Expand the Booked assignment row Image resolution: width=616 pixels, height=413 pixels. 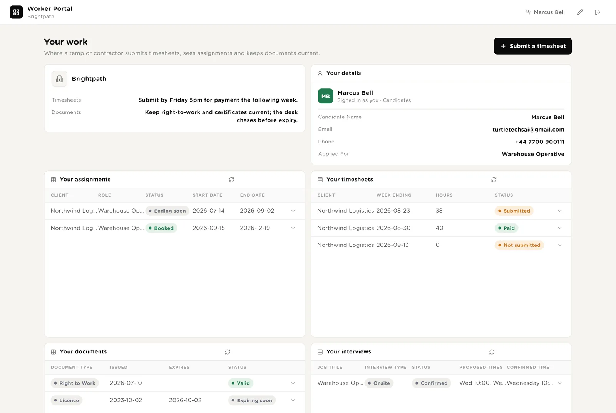293,228
